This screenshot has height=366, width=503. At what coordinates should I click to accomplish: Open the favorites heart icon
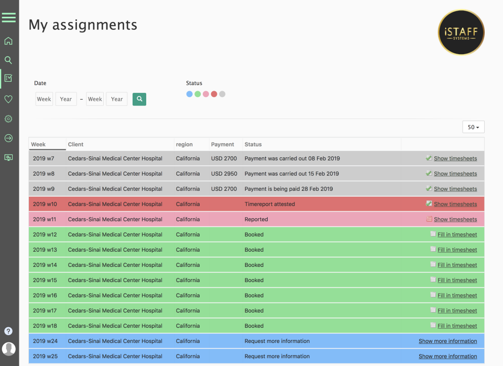[x=8, y=99]
